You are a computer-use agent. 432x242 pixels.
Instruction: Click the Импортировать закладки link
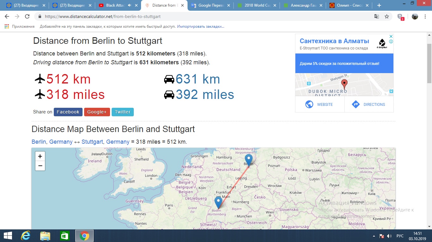tap(201, 26)
